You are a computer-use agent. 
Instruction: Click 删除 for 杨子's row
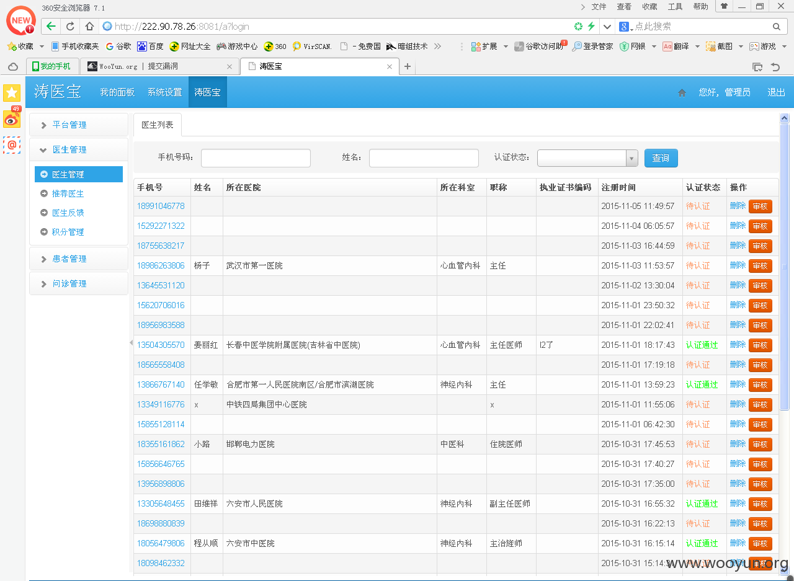(x=738, y=265)
